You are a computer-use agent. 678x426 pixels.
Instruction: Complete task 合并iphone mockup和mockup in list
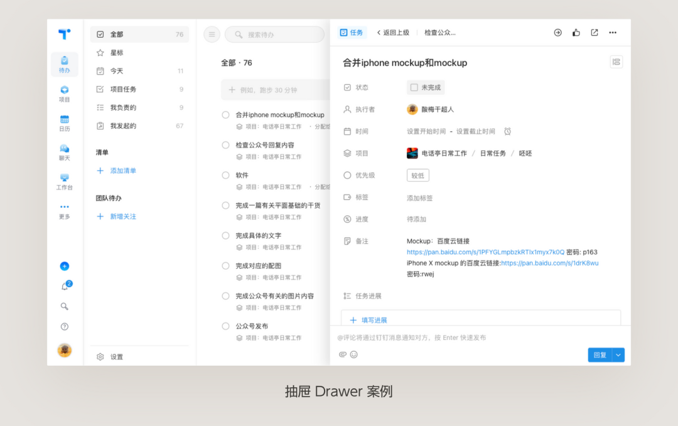(226, 115)
